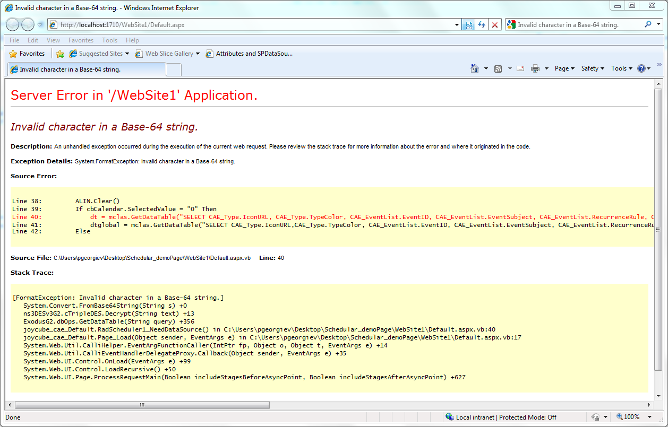This screenshot has height=427, width=668.
Task: Click the privacy report lock icon
Action: coord(595,417)
